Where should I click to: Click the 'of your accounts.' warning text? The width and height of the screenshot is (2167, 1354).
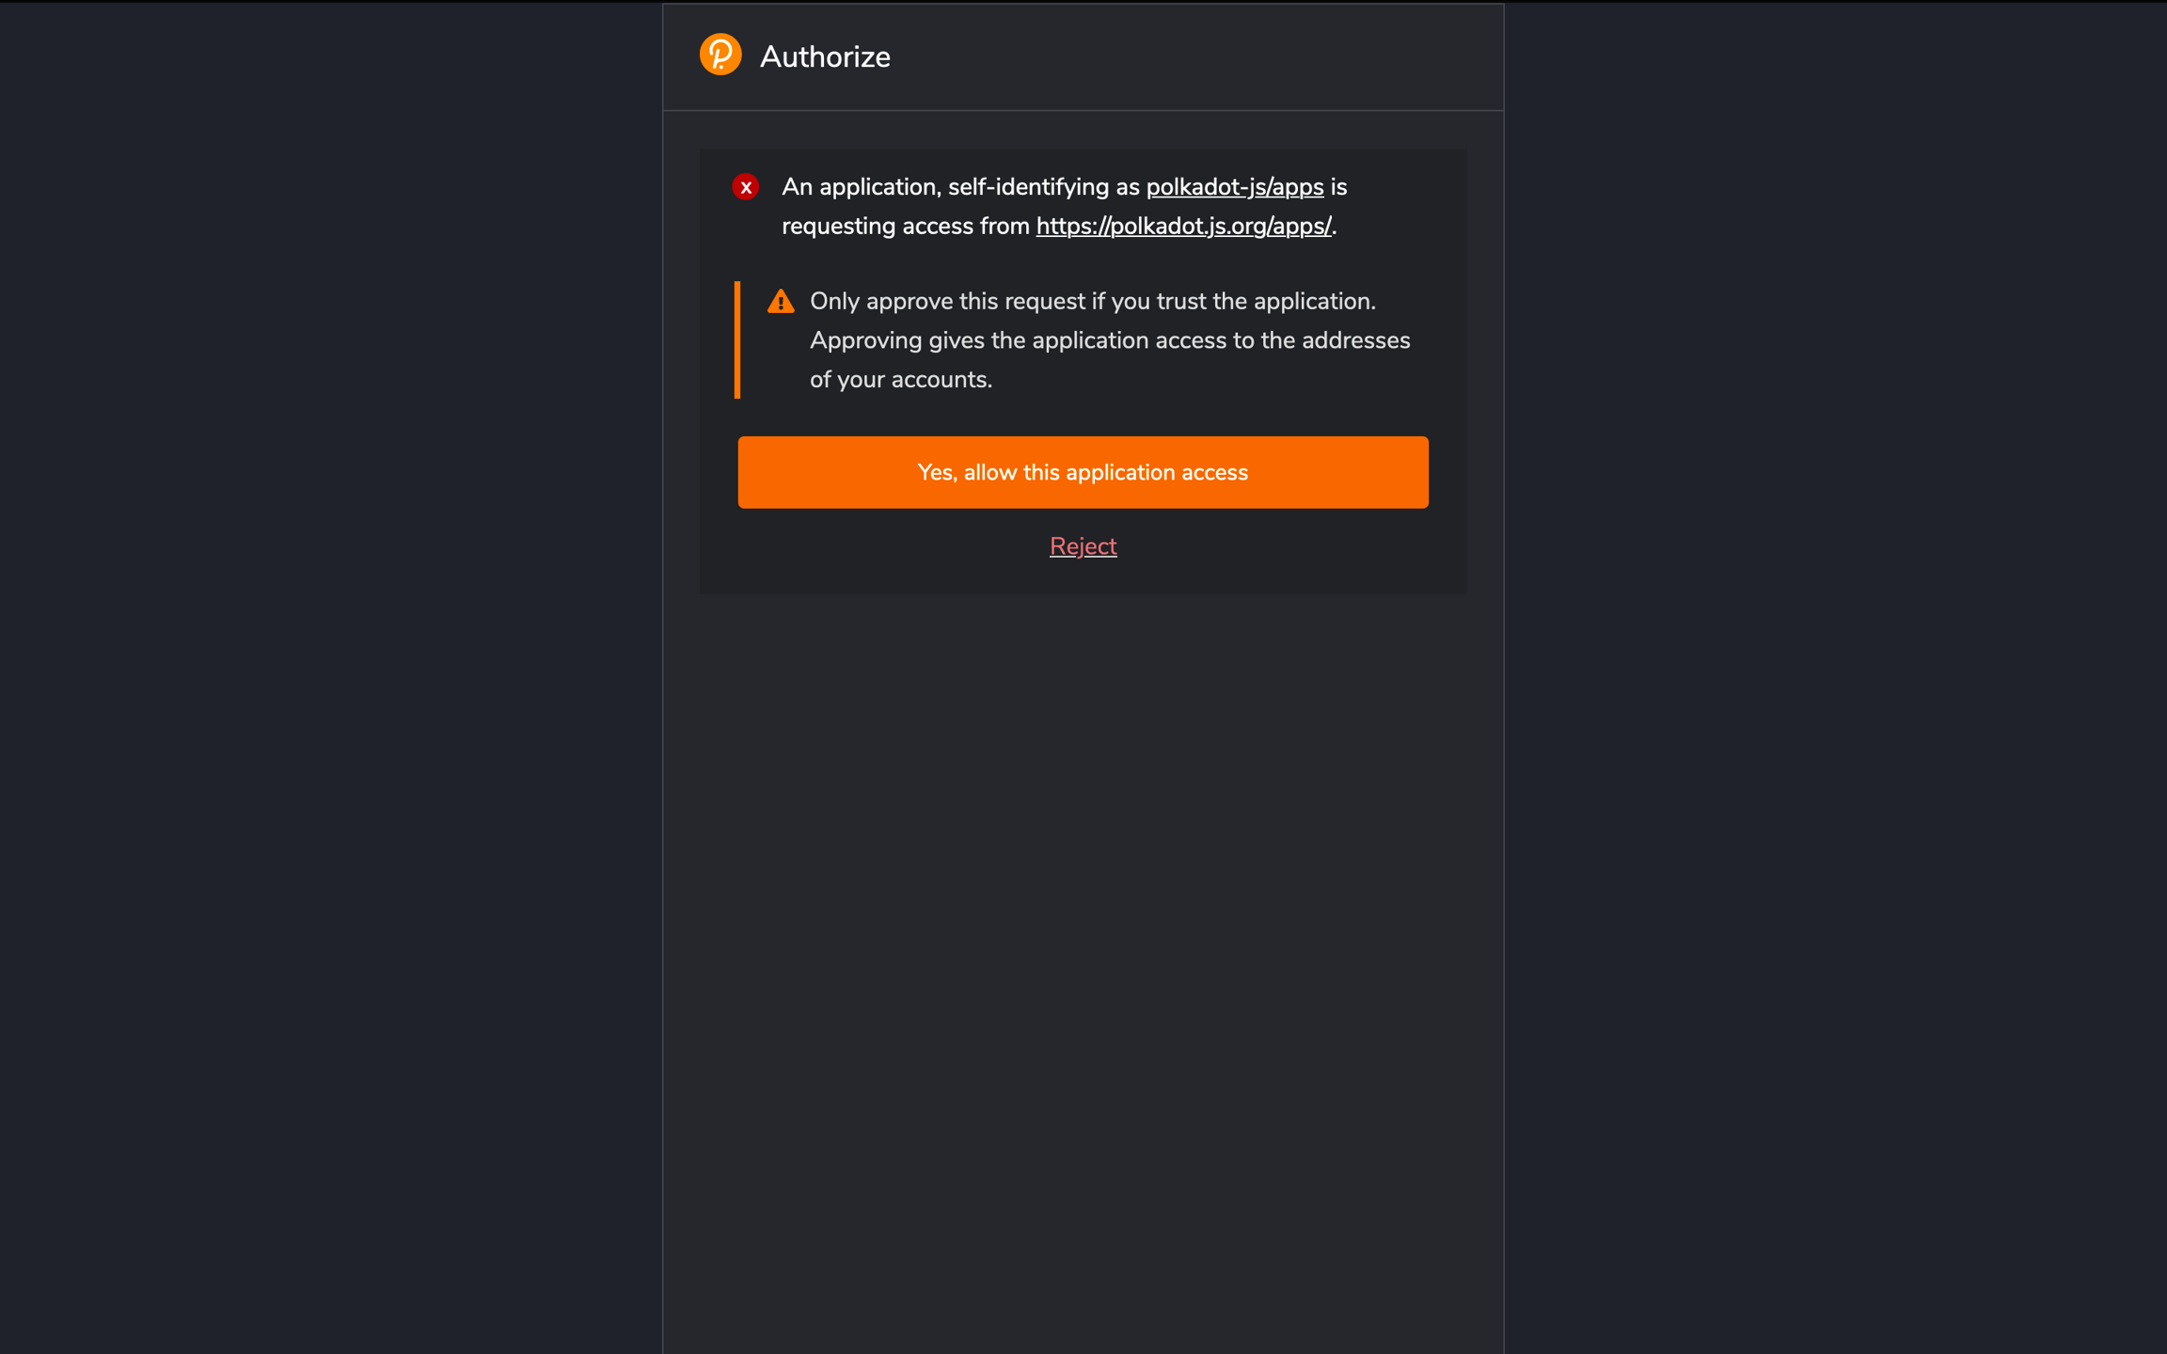[x=901, y=380]
